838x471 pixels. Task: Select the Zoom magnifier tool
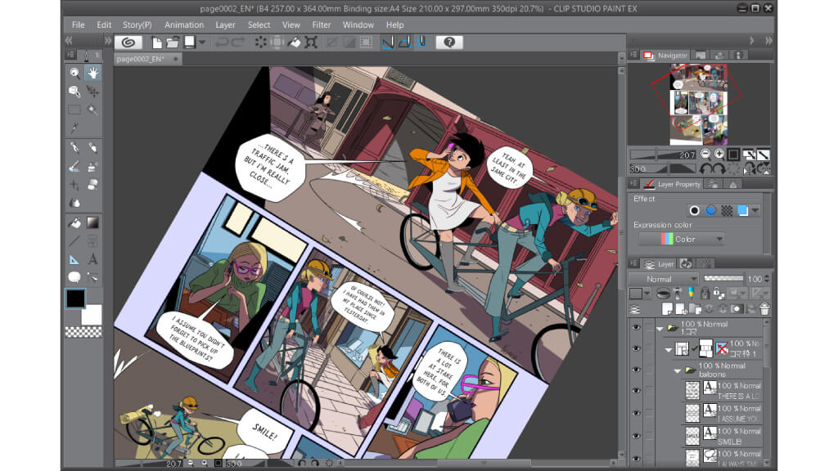[x=74, y=73]
